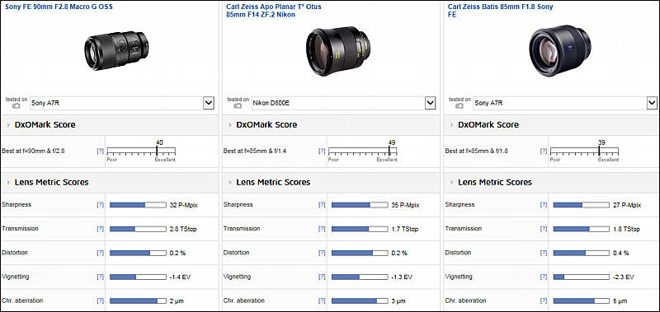Click the Sony FE 90mm lens photo

click(x=116, y=50)
